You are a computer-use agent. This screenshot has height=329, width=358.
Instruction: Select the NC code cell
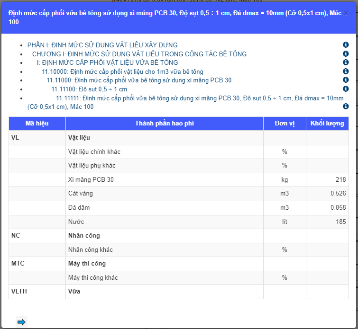pos(37,236)
